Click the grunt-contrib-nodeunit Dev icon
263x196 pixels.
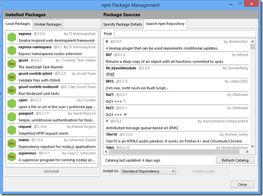[11, 90]
